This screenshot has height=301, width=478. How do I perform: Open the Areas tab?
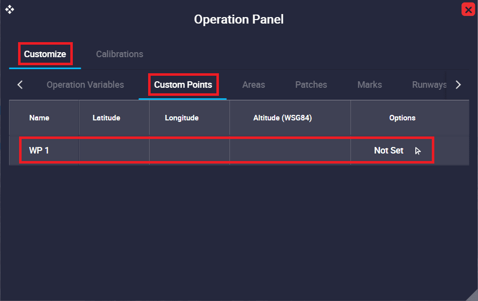click(254, 85)
